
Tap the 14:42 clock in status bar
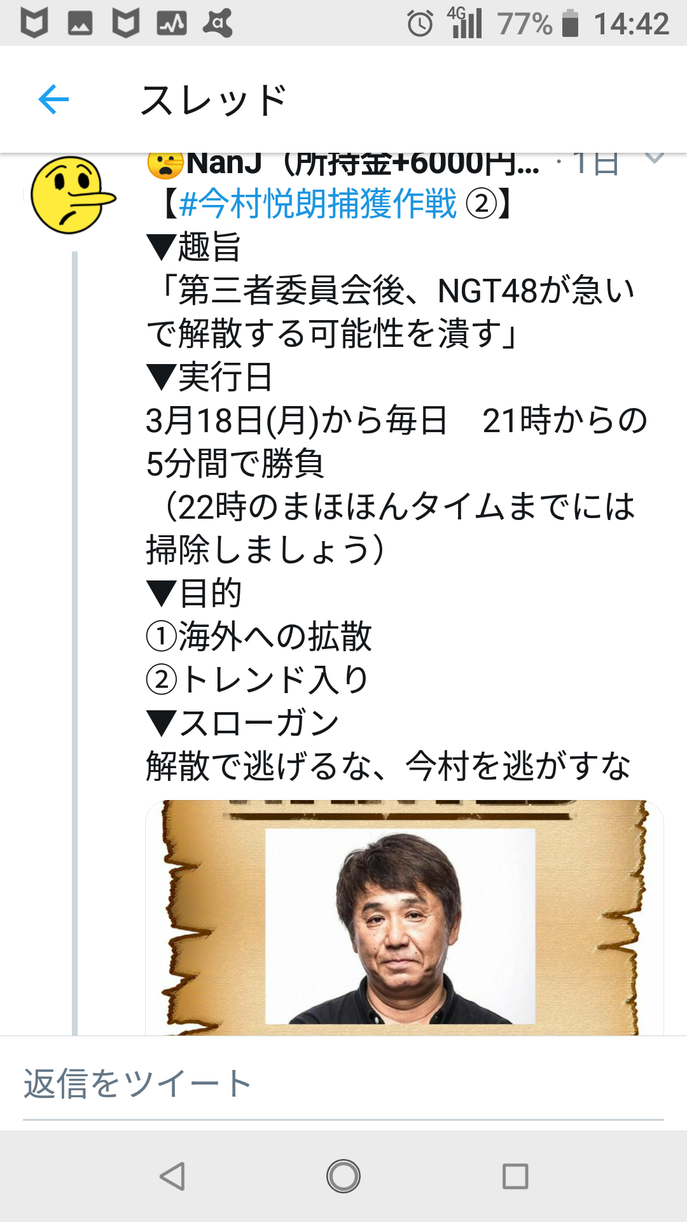pyautogui.click(x=631, y=24)
